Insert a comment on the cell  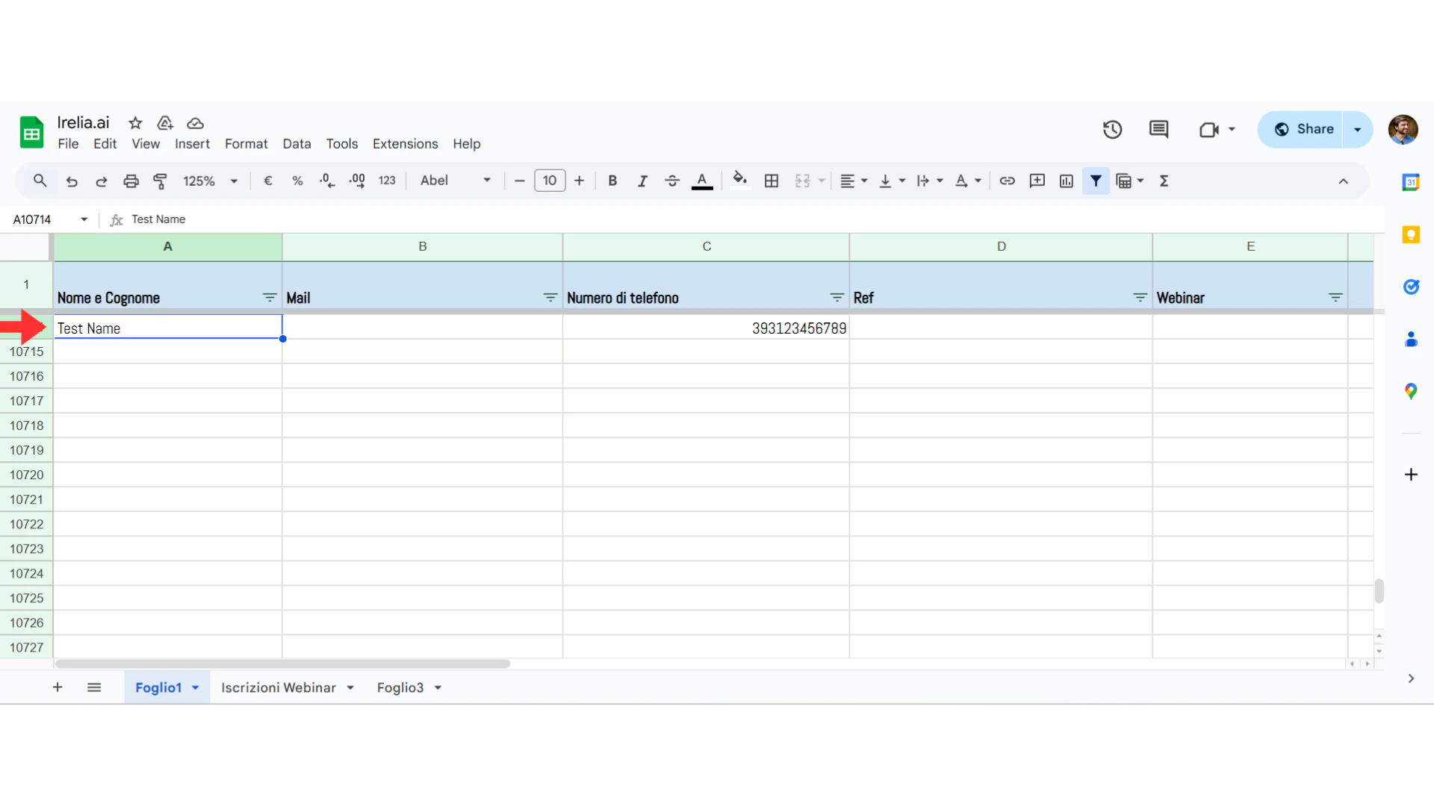1037,181
